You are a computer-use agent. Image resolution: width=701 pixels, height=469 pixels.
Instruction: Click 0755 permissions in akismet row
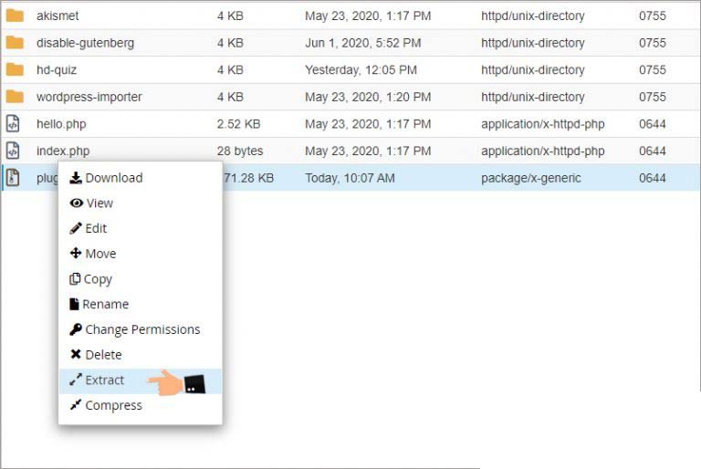pos(653,16)
